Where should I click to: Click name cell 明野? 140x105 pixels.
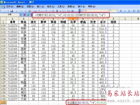point(24,29)
